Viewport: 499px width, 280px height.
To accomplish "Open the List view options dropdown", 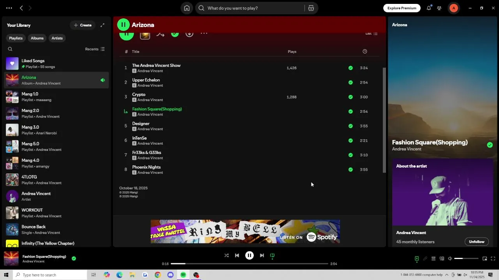I will tap(371, 34).
